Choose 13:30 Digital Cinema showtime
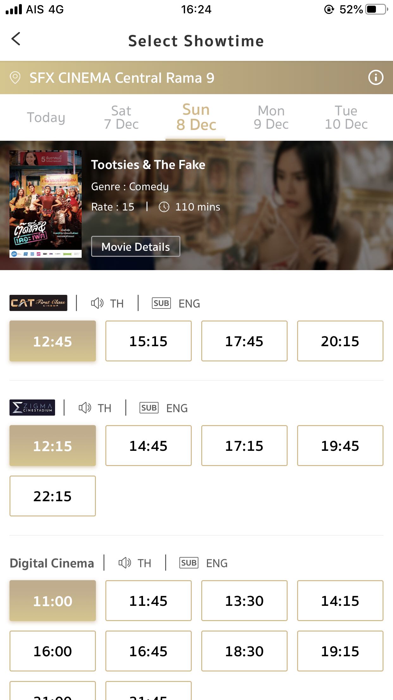This screenshot has width=393, height=700. click(x=244, y=601)
